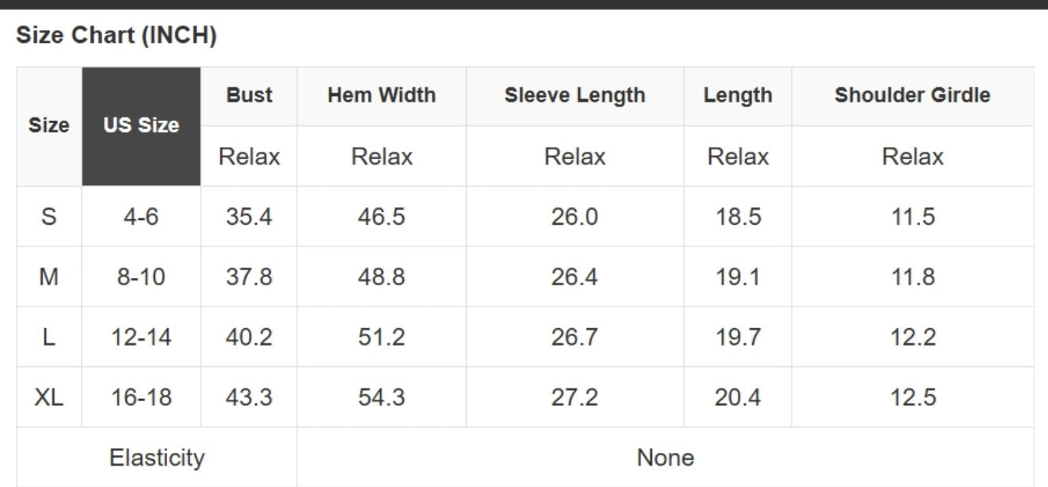Click the XL size row label

coord(49,397)
